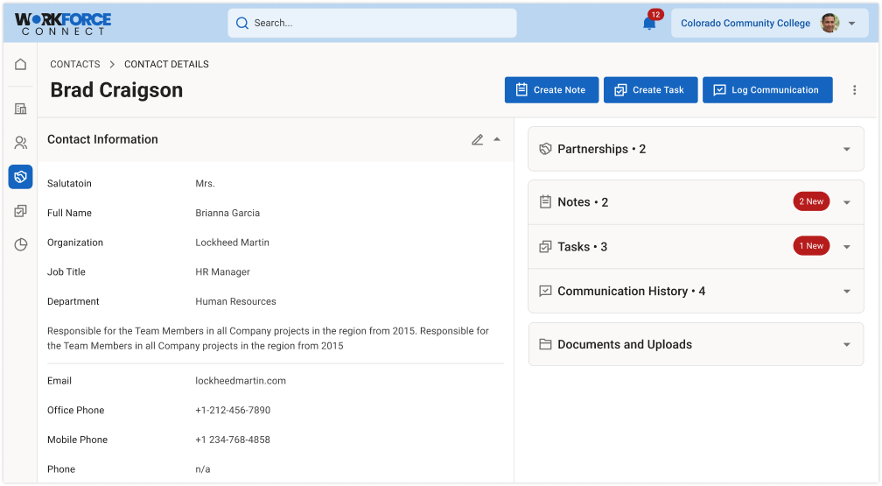The width and height of the screenshot is (882, 486).
Task: Open the three-dot more options menu
Action: pyautogui.click(x=855, y=90)
